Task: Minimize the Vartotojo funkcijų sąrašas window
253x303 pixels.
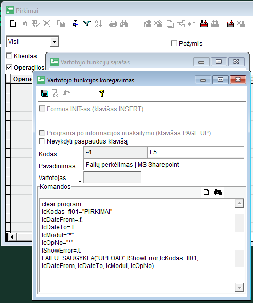Action: pyautogui.click(x=201, y=62)
